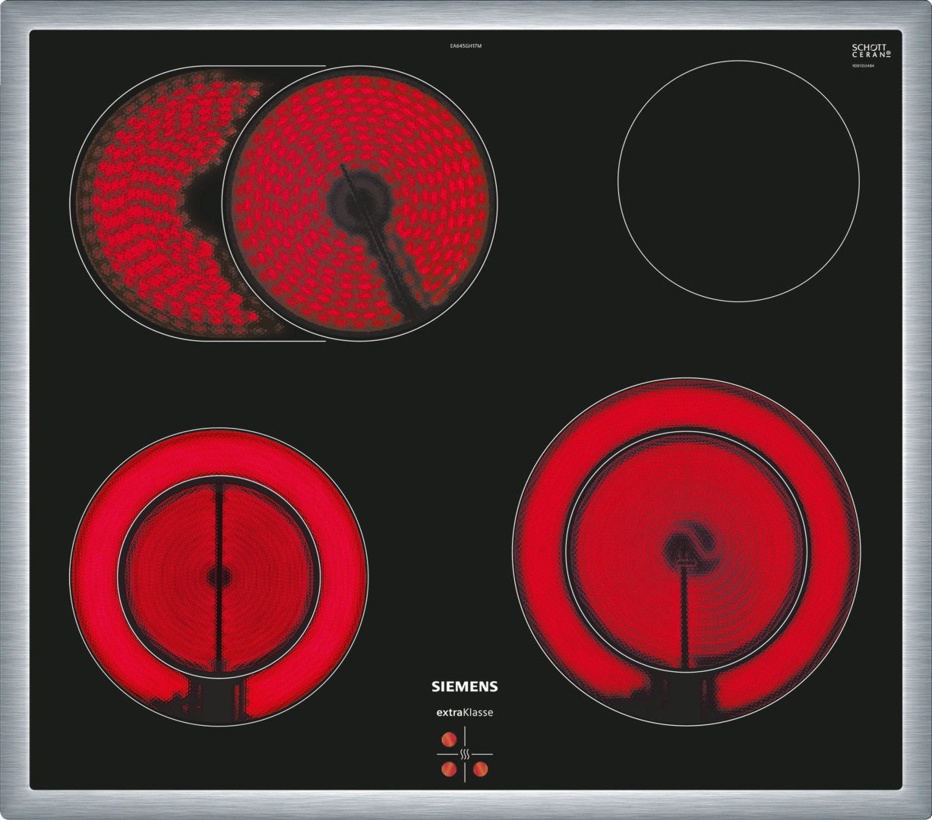This screenshot has width=932, height=820.
Task: Click the wavy heat symbol between indicators
Action: [x=465, y=754]
